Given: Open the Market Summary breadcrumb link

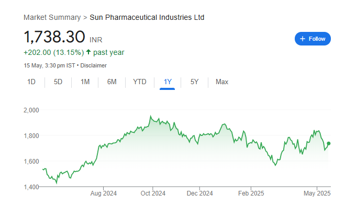Looking at the screenshot, I should 52,17.
